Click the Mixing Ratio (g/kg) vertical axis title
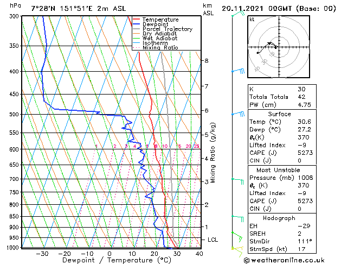Image resolution: width=341 pixels, height=264 pixels. point(213,153)
